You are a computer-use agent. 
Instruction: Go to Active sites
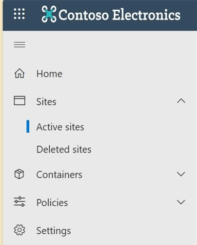[60, 127]
